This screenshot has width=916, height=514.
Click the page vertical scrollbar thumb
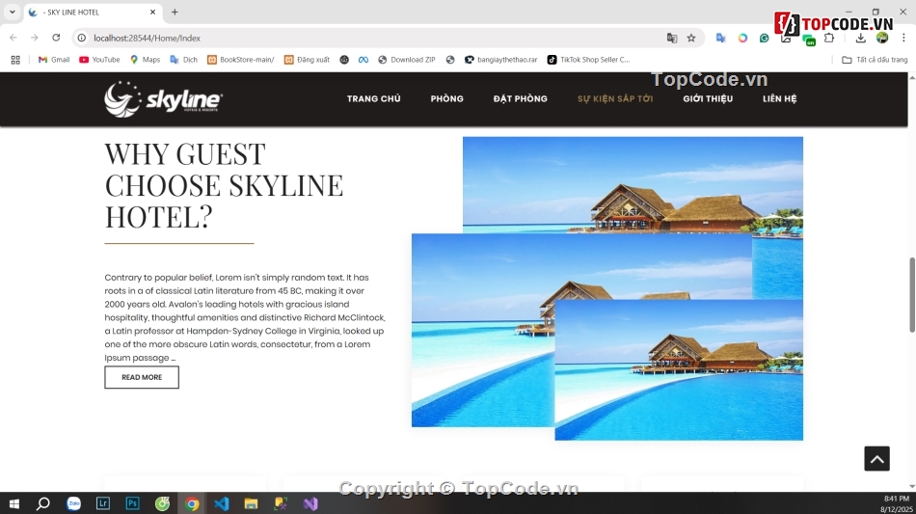(912, 294)
